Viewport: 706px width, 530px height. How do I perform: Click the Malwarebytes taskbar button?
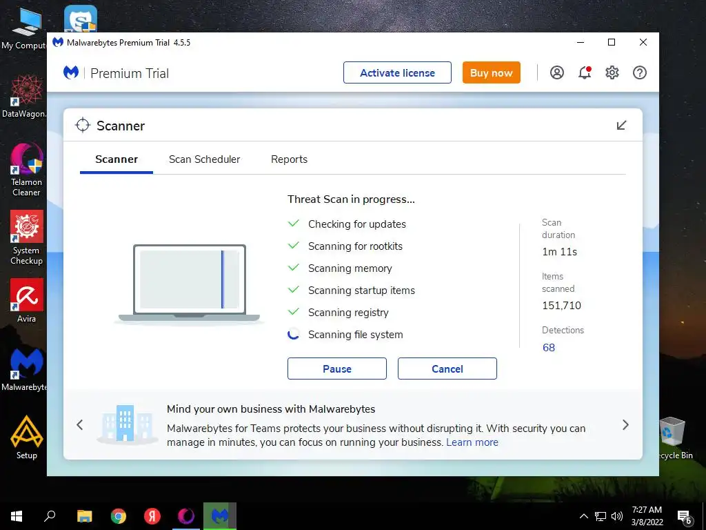(220, 516)
